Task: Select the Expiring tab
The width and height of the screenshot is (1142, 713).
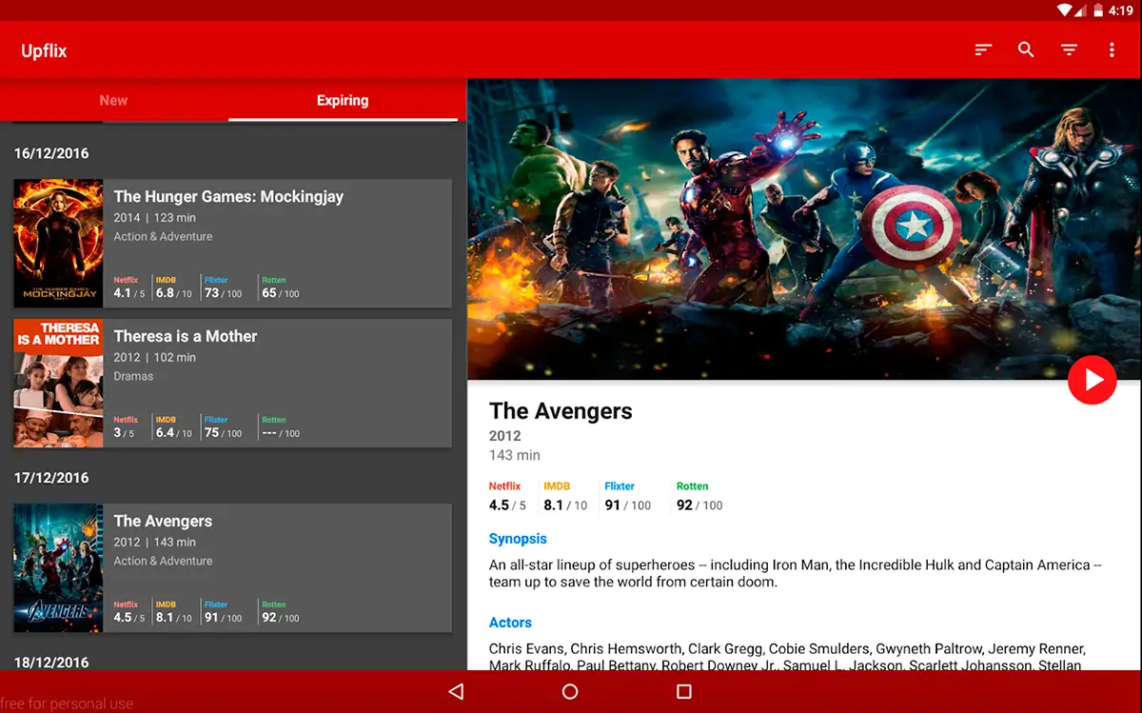Action: click(x=343, y=100)
